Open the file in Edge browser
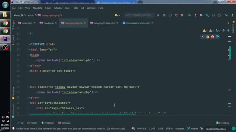This screenshot has width=236, height=132. [217, 37]
